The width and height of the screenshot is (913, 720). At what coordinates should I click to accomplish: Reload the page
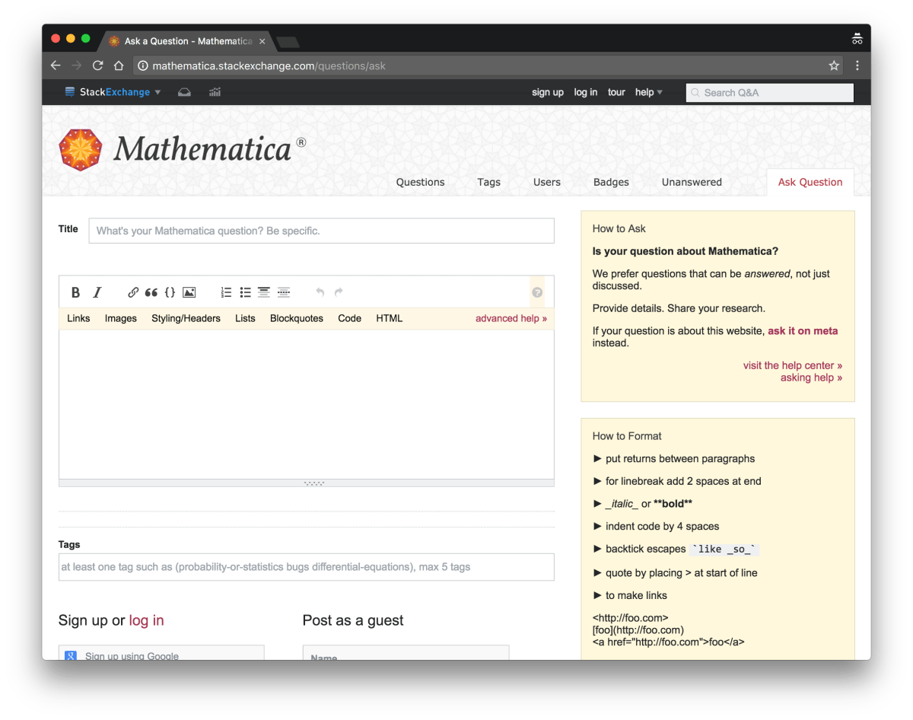(x=97, y=65)
